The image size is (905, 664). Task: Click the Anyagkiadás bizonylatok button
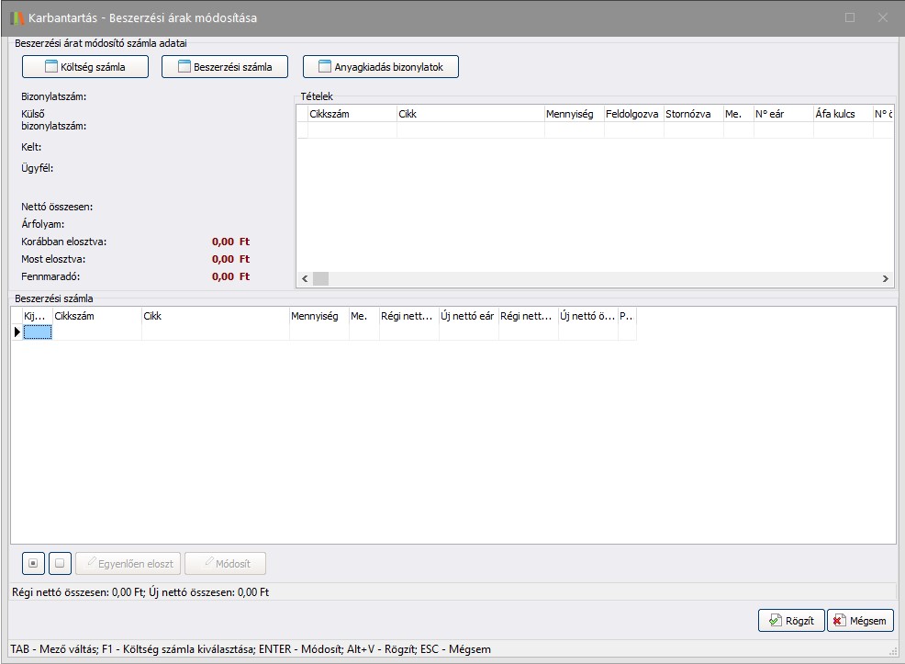tap(380, 67)
